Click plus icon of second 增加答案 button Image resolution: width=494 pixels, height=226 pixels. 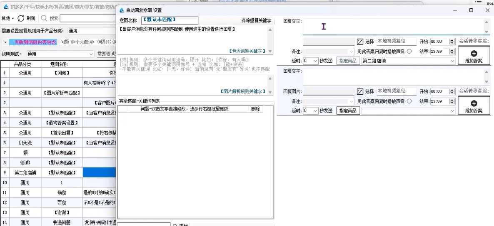474,103
